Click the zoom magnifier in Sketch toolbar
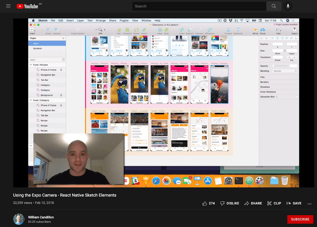The image size is (317, 227). pyautogui.click(x=100, y=30)
